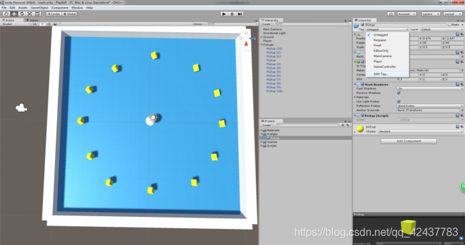This screenshot has width=465, height=245.
Task: Select Pickup (11) in the Hierarchy
Action: (x=274, y=48)
